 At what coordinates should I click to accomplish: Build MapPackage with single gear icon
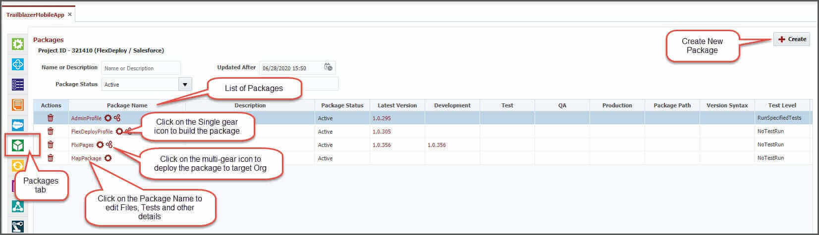[108, 158]
